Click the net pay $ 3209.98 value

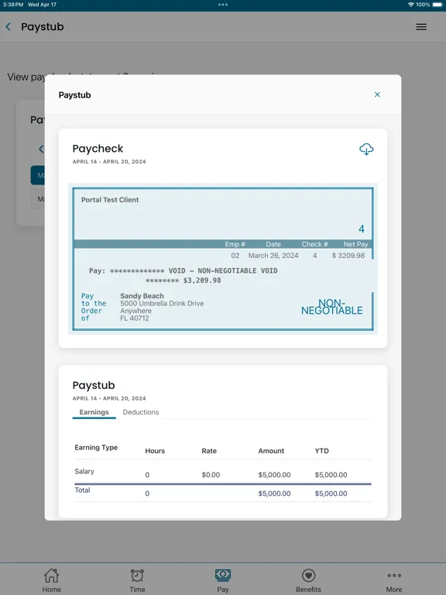(x=348, y=256)
